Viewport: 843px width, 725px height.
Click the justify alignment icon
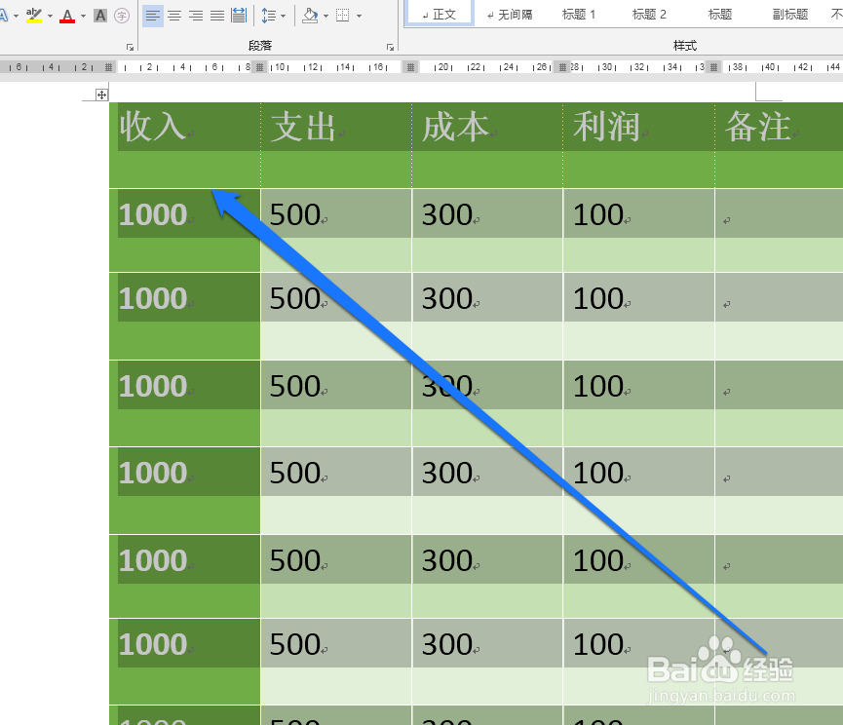pos(216,14)
